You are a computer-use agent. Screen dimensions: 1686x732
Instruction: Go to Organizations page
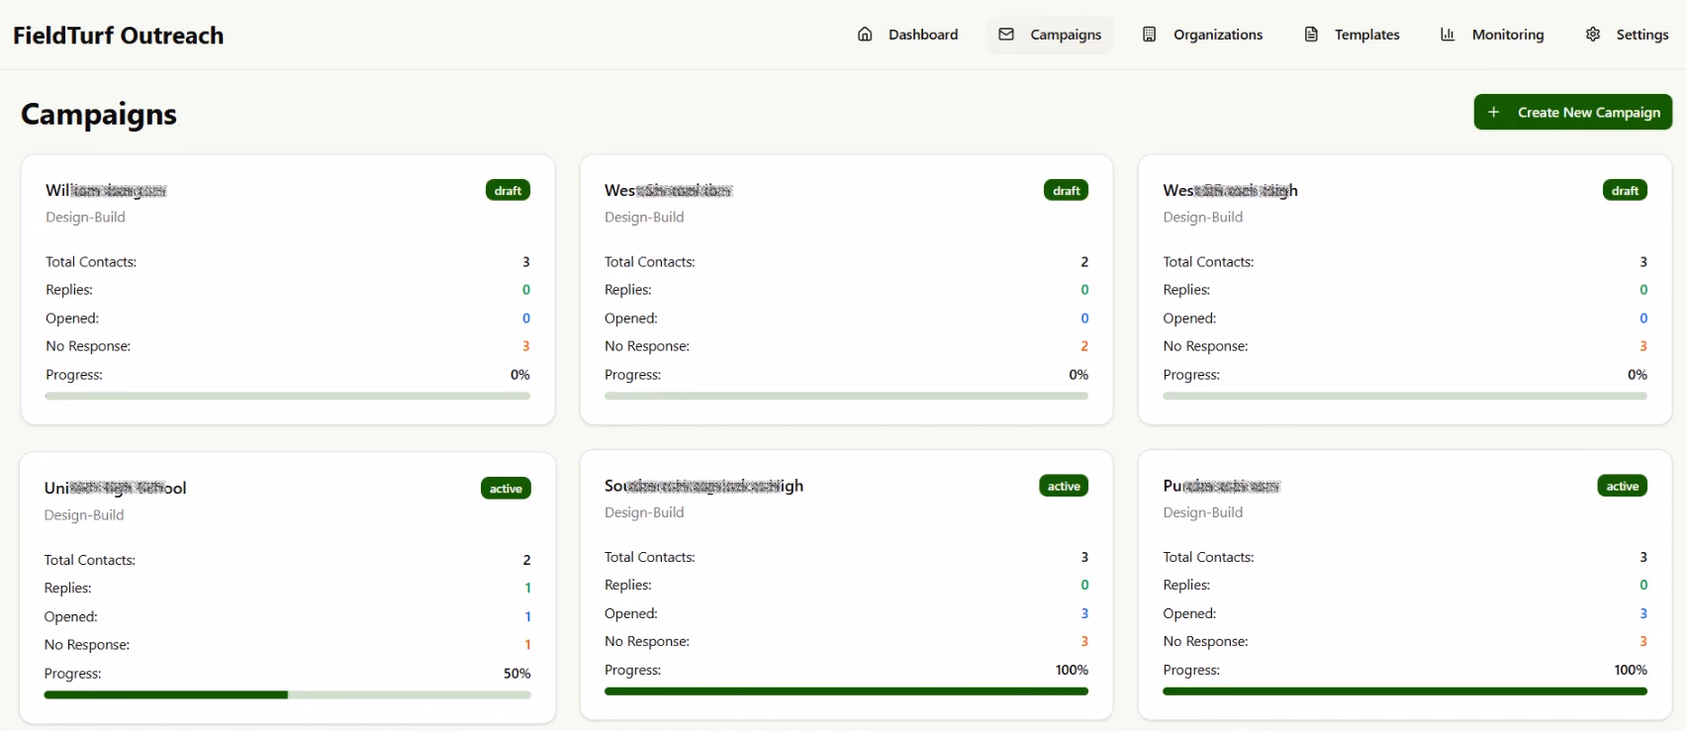pyautogui.click(x=1202, y=35)
